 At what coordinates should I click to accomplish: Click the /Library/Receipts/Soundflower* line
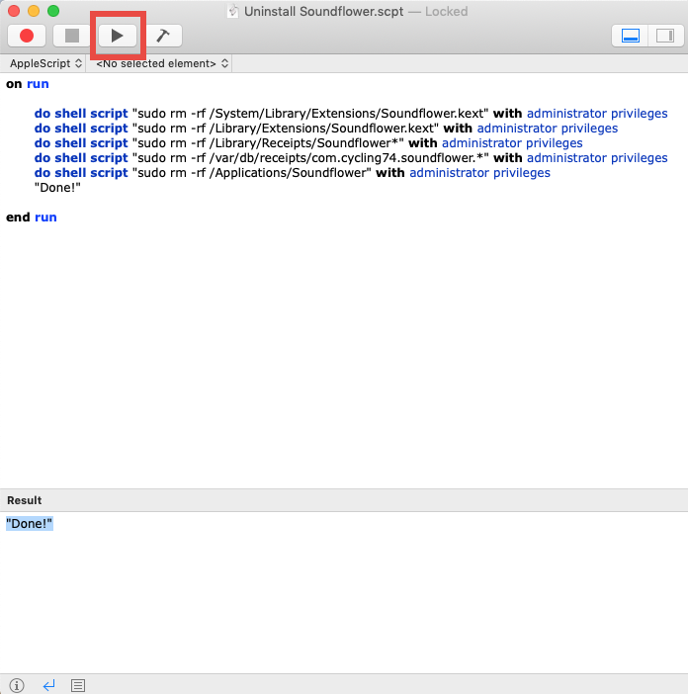point(308,143)
